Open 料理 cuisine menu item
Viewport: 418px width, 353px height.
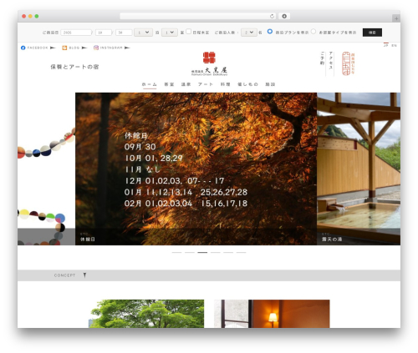point(225,84)
